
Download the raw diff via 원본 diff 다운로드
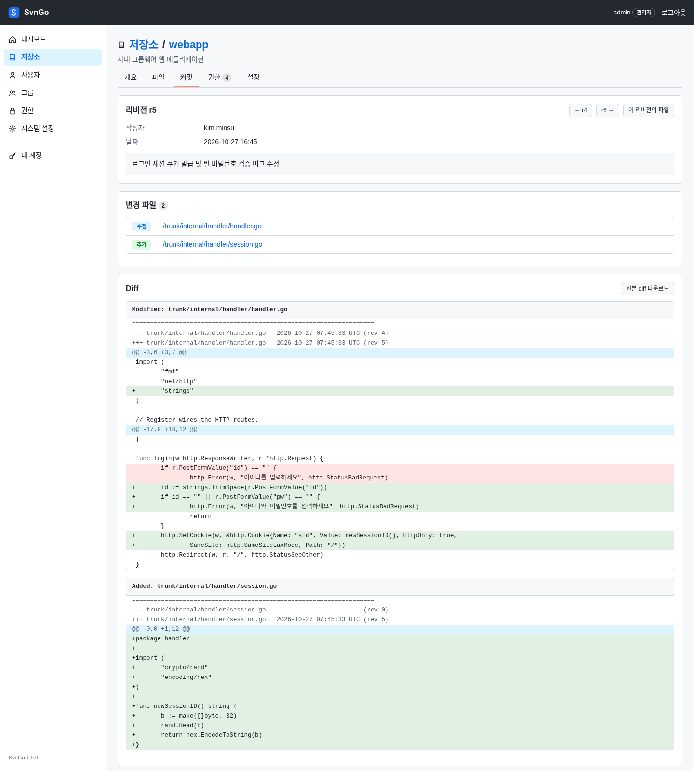[647, 289]
